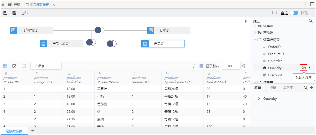Switch to the 命名集 tab

288,88
